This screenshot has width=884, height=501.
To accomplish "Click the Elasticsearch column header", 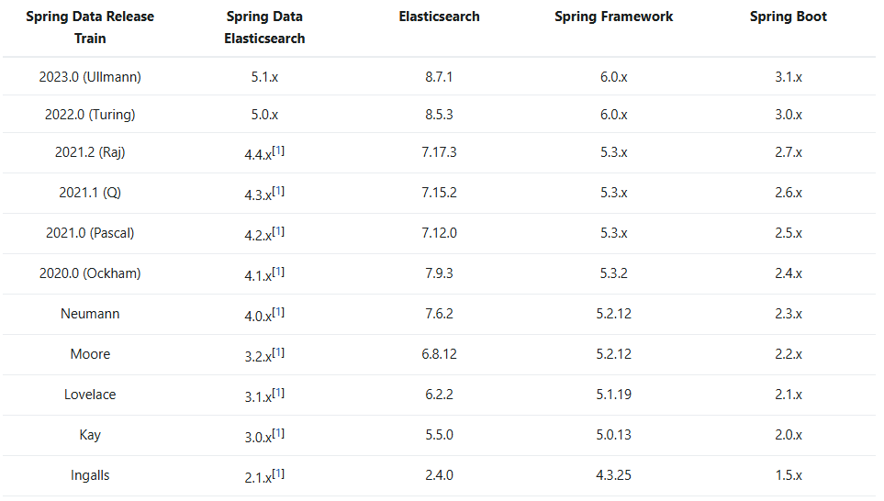I will point(439,17).
